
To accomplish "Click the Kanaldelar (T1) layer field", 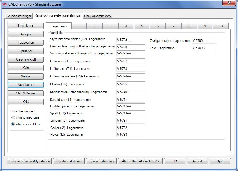I will 131,100.
